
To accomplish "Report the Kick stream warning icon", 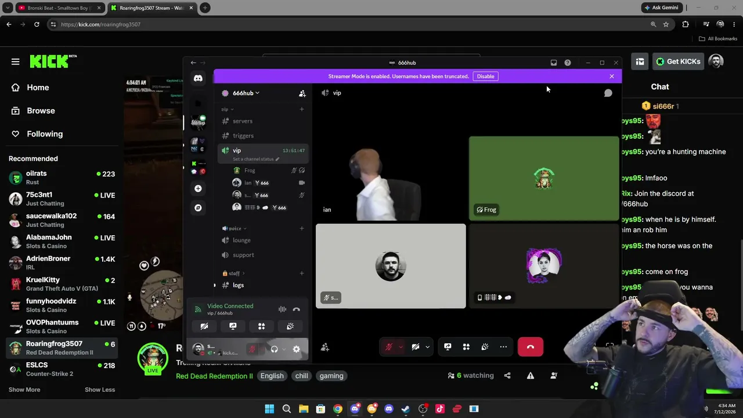I will coord(531,376).
